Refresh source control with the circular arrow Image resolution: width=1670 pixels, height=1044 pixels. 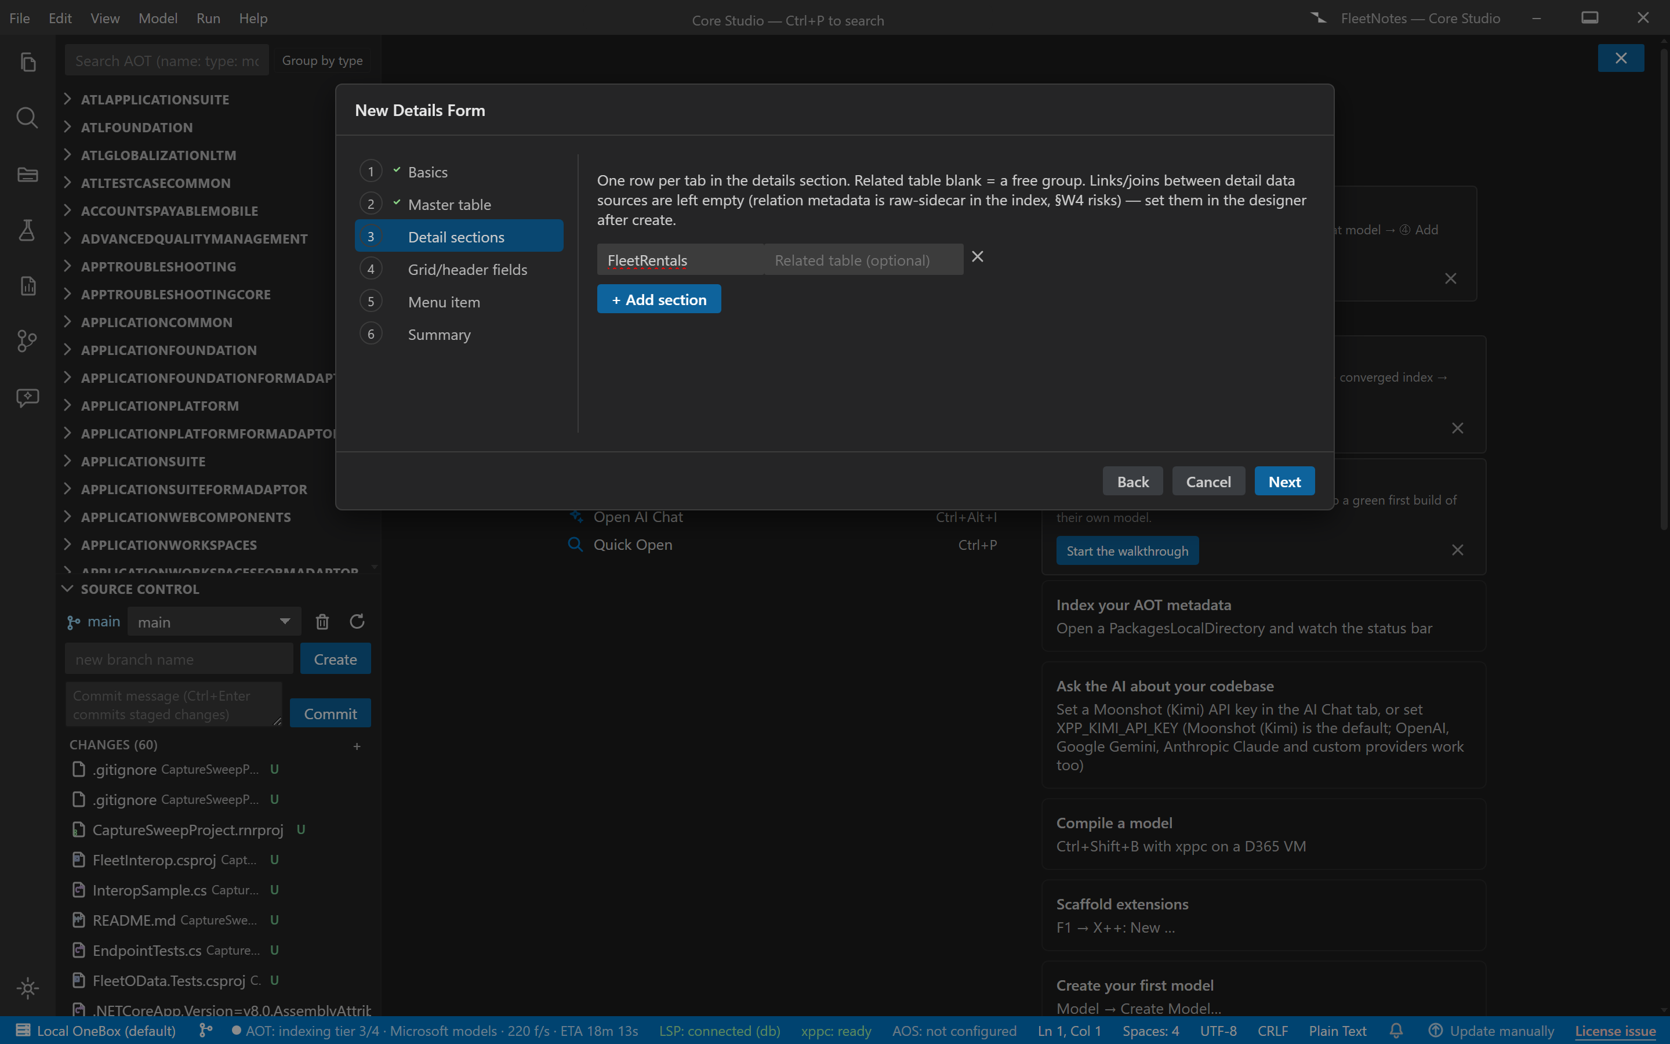[x=357, y=621]
